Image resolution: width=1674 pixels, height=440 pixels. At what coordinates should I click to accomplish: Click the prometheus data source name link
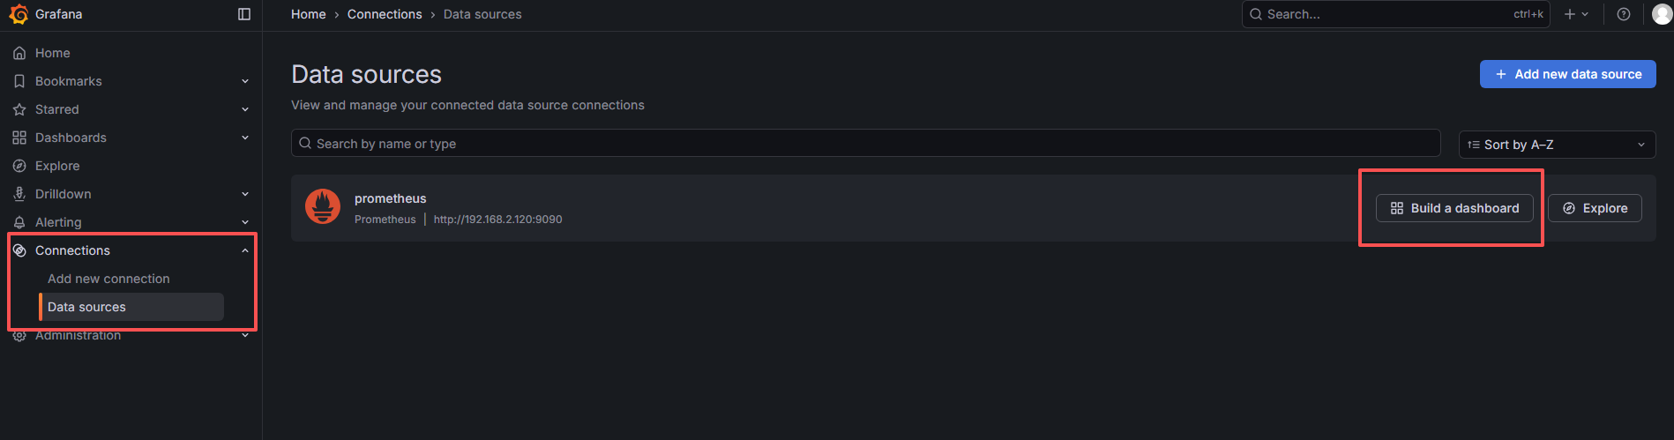point(390,198)
